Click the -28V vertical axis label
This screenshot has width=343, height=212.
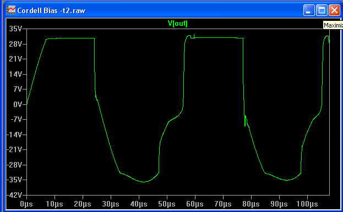14,165
